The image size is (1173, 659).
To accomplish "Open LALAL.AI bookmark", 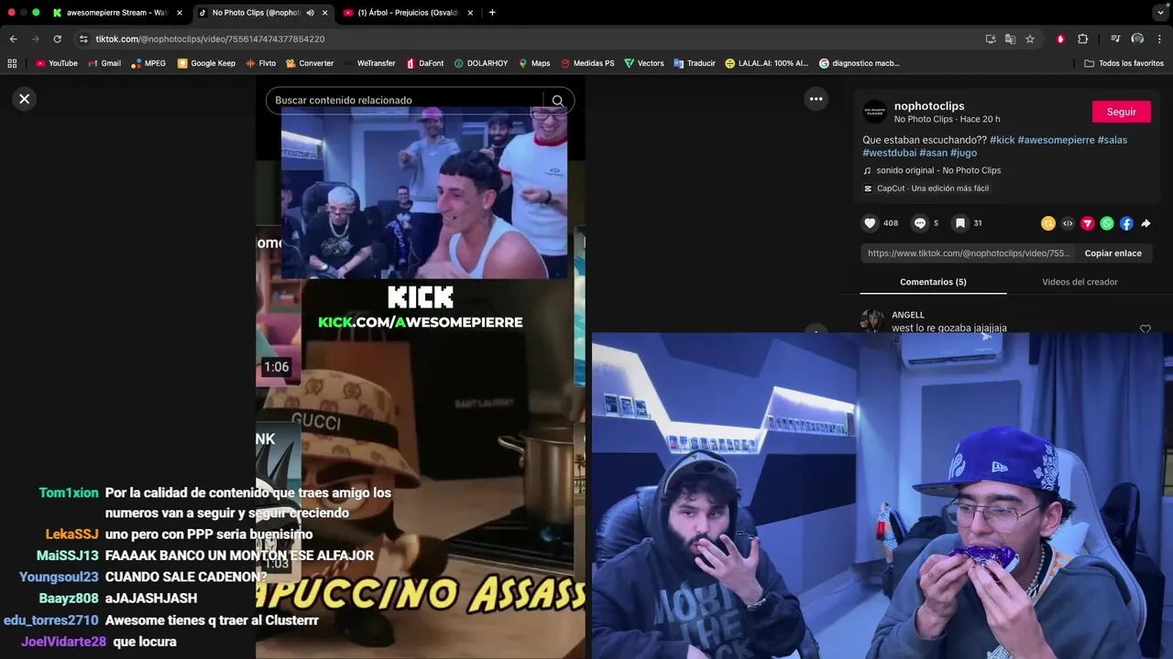I will coord(766,63).
